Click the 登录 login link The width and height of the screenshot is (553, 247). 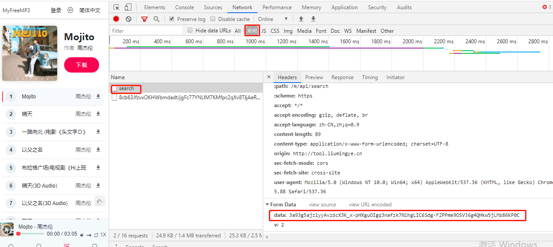coord(56,10)
